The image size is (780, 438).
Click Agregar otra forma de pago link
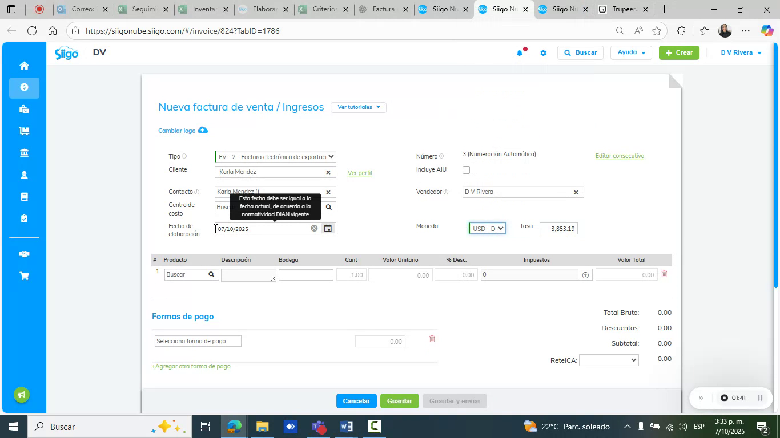tap(191, 366)
